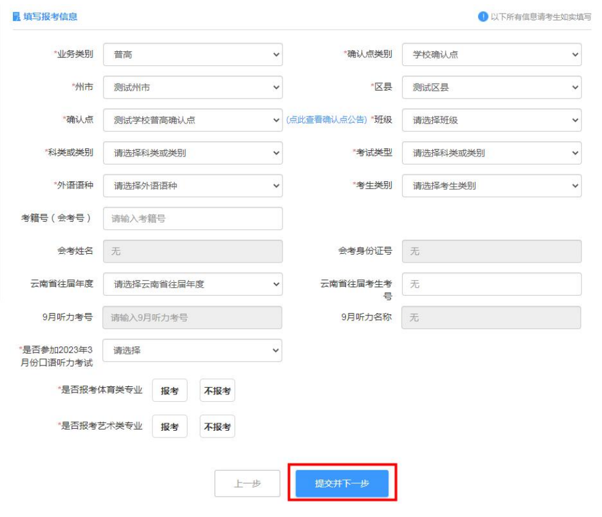Viewport: 602px width, 517px height.
Task: Click the 是否报考体育类专业 label
Action: [x=100, y=390]
